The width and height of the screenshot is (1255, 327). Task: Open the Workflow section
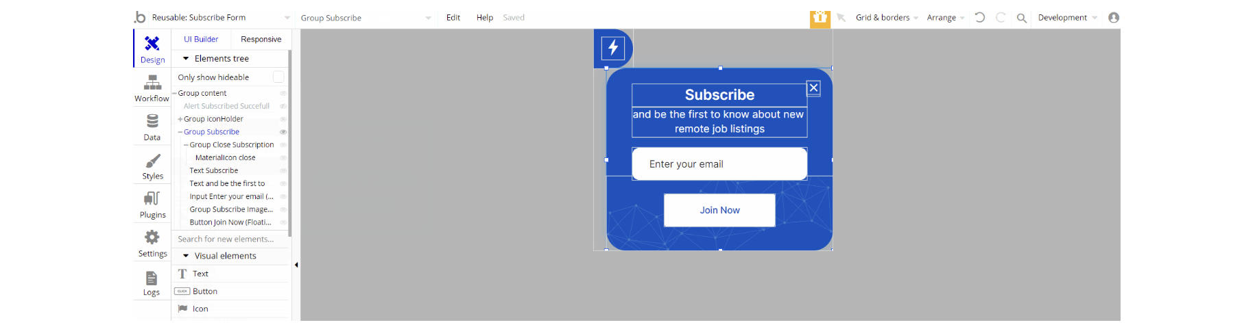(x=152, y=88)
